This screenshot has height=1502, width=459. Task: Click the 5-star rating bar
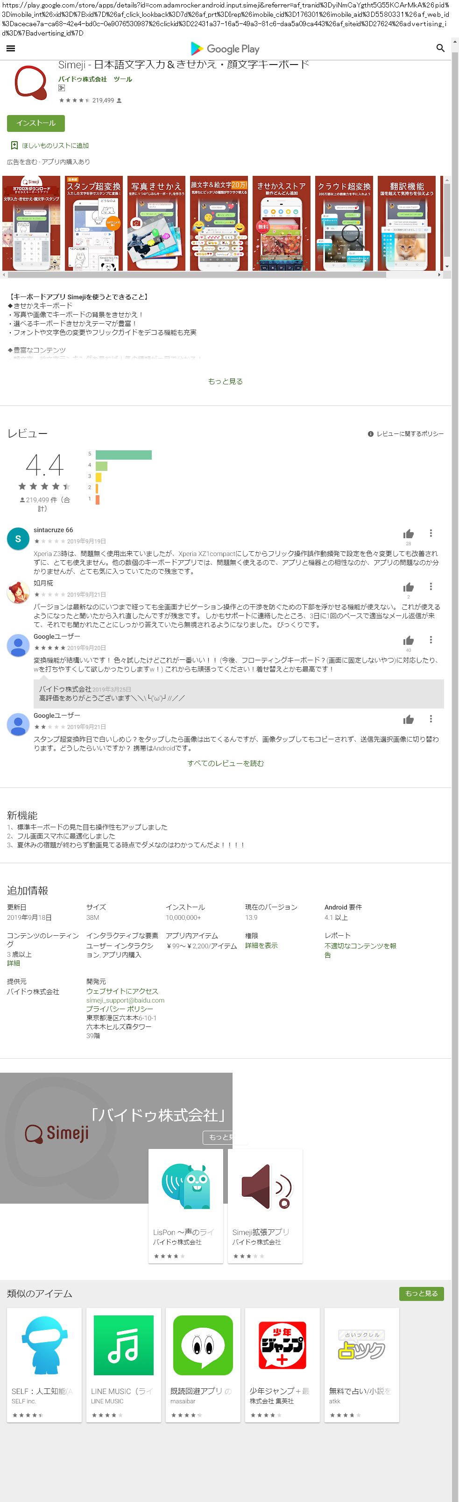123,455
